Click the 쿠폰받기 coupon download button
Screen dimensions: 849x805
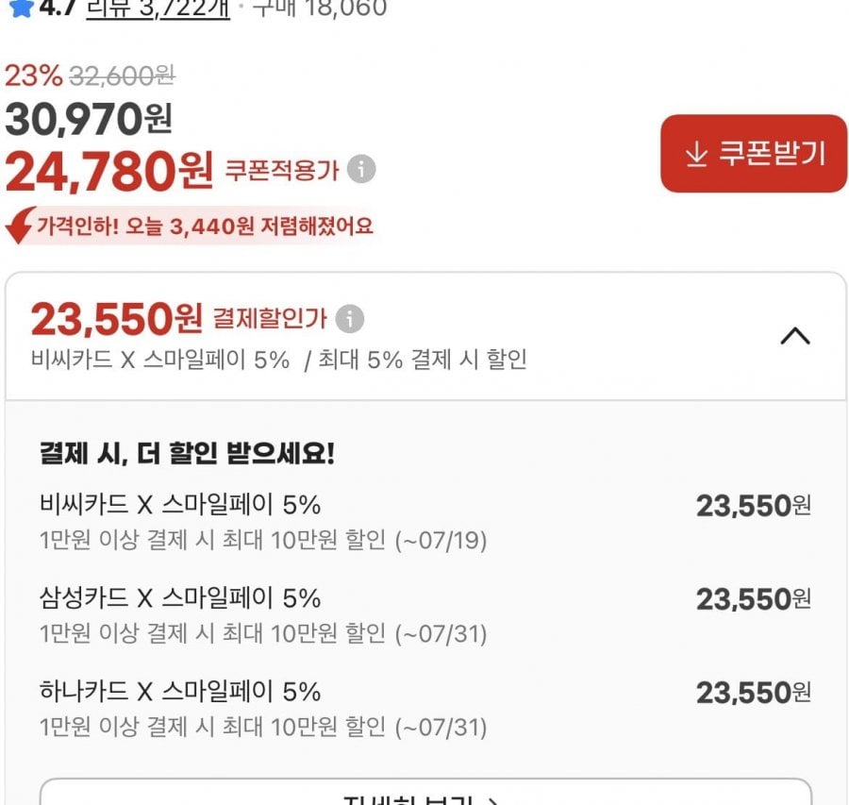[x=754, y=153]
